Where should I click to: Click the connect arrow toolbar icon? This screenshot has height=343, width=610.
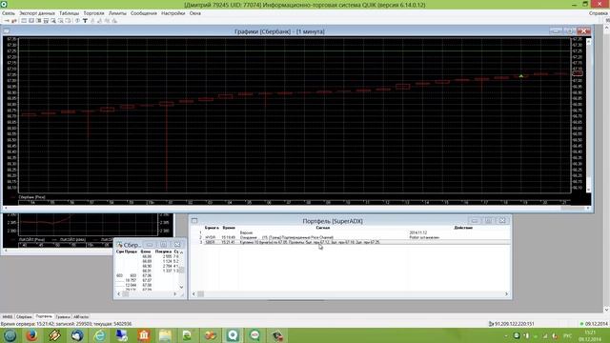(x=7, y=21)
